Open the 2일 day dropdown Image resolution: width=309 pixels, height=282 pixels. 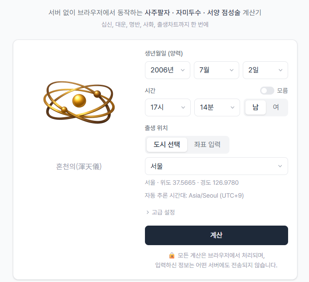(x=265, y=70)
